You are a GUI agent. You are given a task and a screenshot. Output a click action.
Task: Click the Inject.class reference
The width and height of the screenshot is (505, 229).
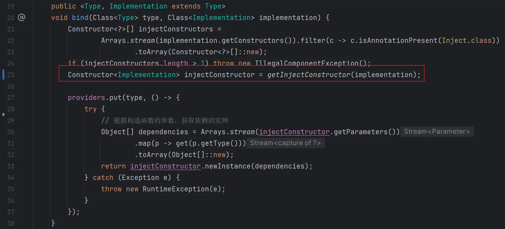pos(467,41)
